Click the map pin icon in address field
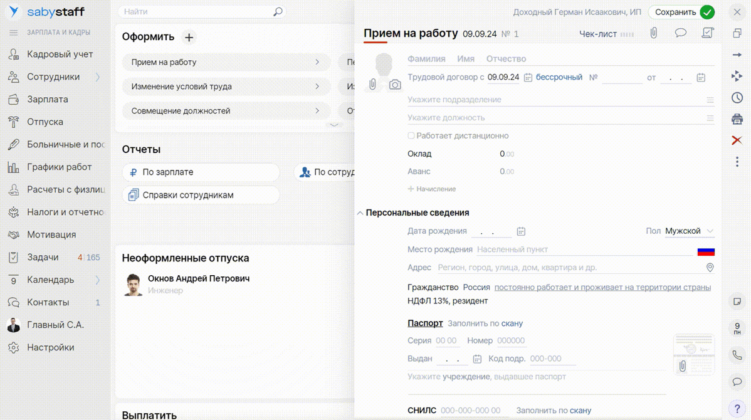The width and height of the screenshot is (751, 420). (x=710, y=268)
